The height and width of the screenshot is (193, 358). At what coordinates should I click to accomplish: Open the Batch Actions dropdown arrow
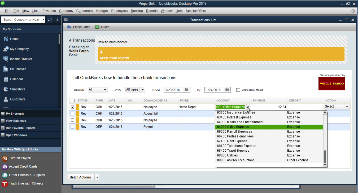(x=97, y=177)
